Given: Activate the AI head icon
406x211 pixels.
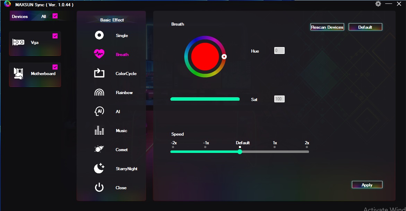Looking at the screenshot, I should [x=99, y=111].
